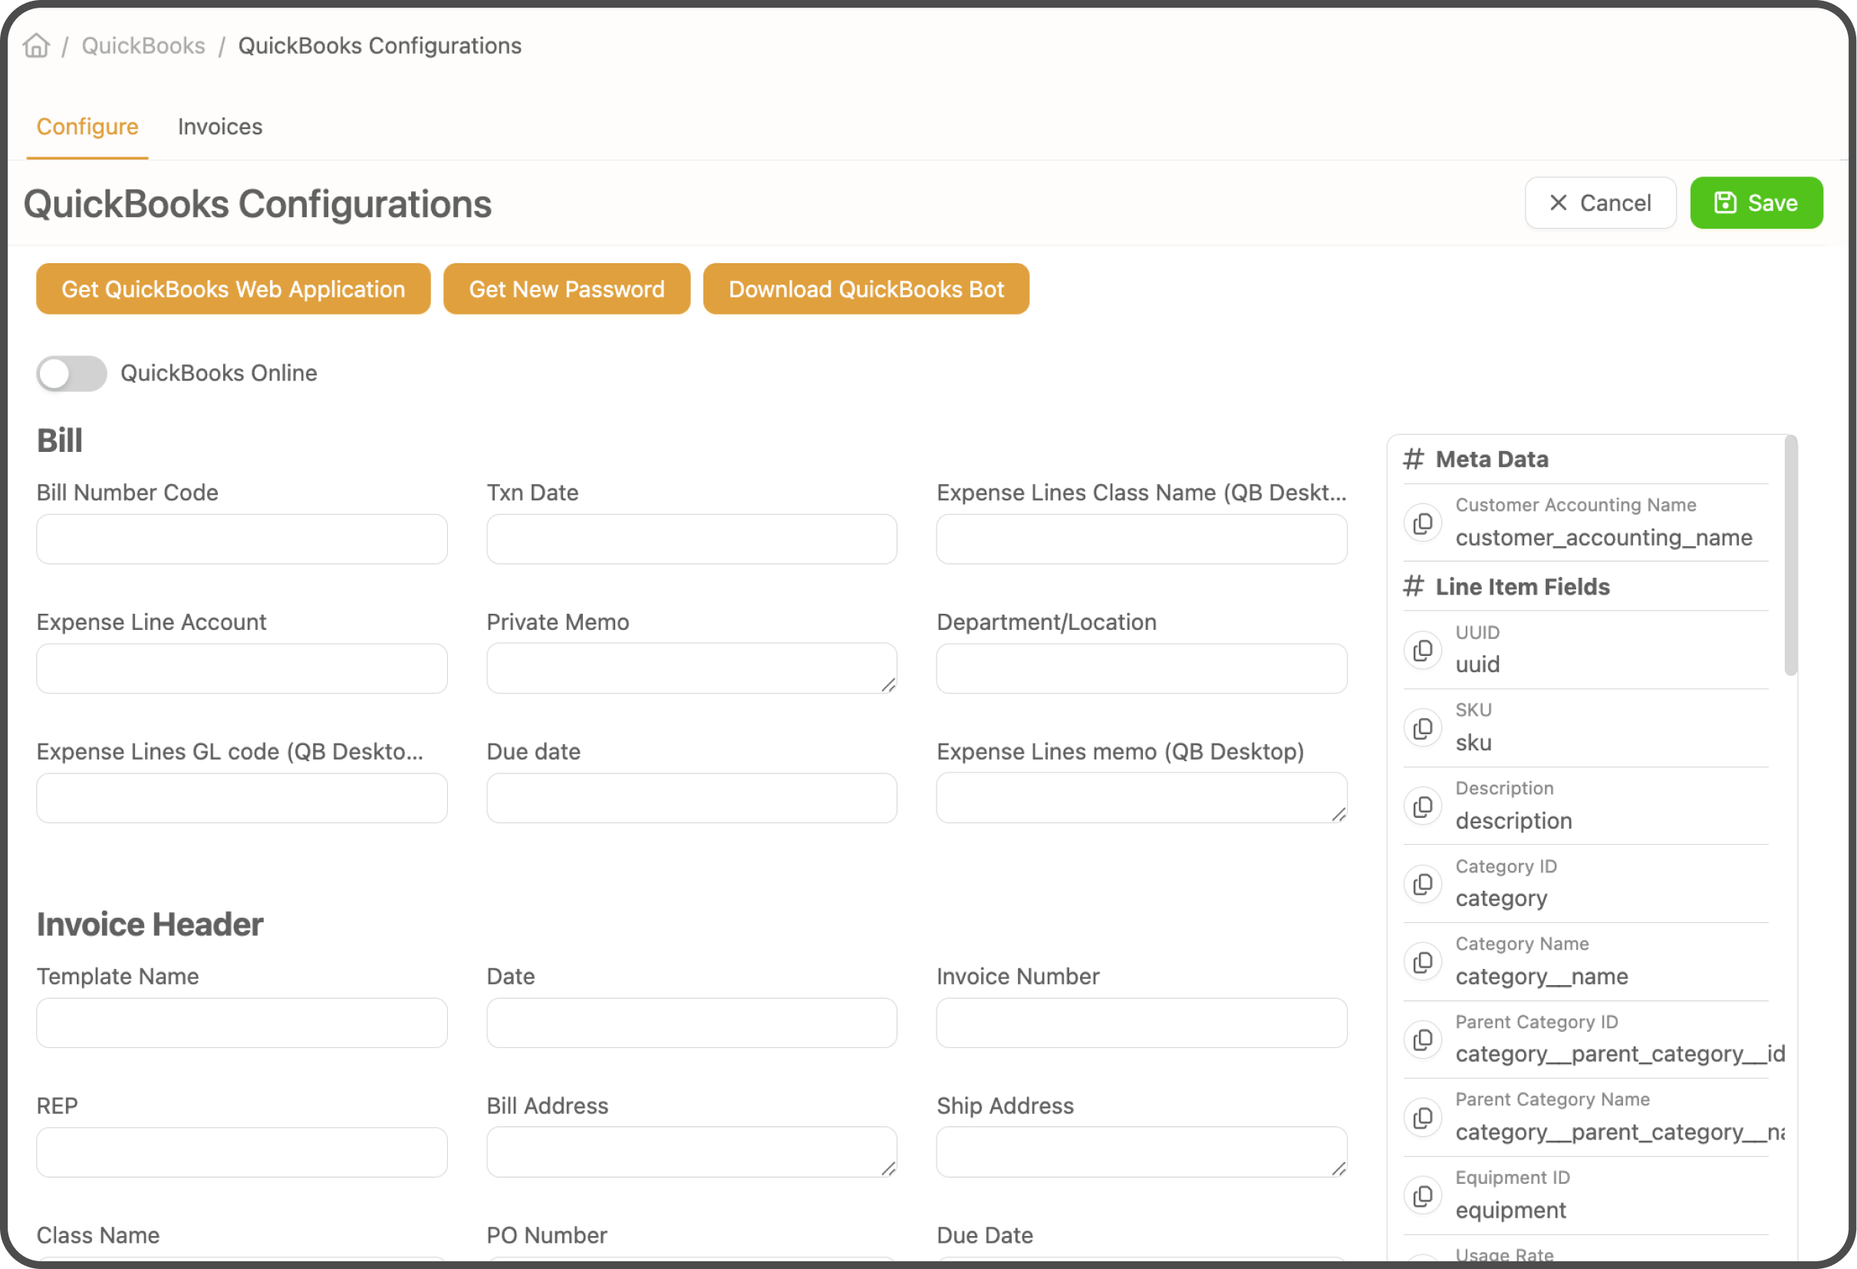Viewport: 1857px width, 1269px height.
Task: Save the QuickBooks configuration
Action: pyautogui.click(x=1756, y=203)
